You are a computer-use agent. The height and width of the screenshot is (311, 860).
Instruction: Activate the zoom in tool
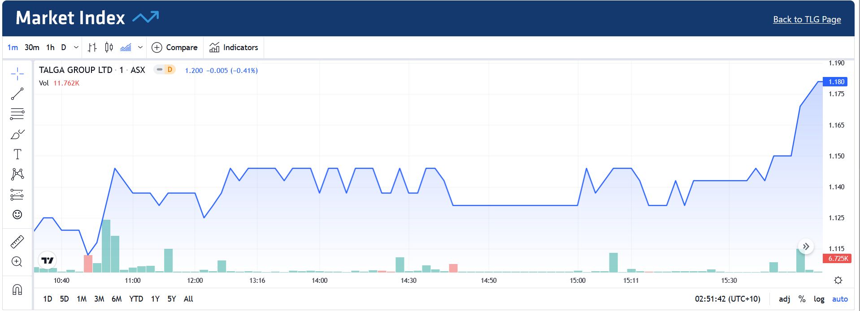17,262
